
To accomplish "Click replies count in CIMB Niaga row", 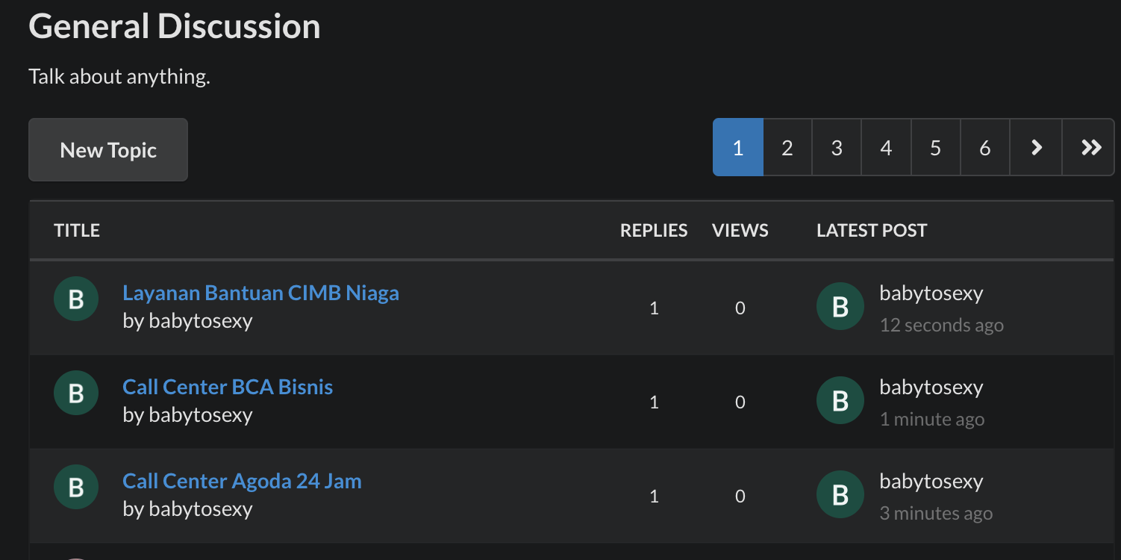I will [654, 308].
